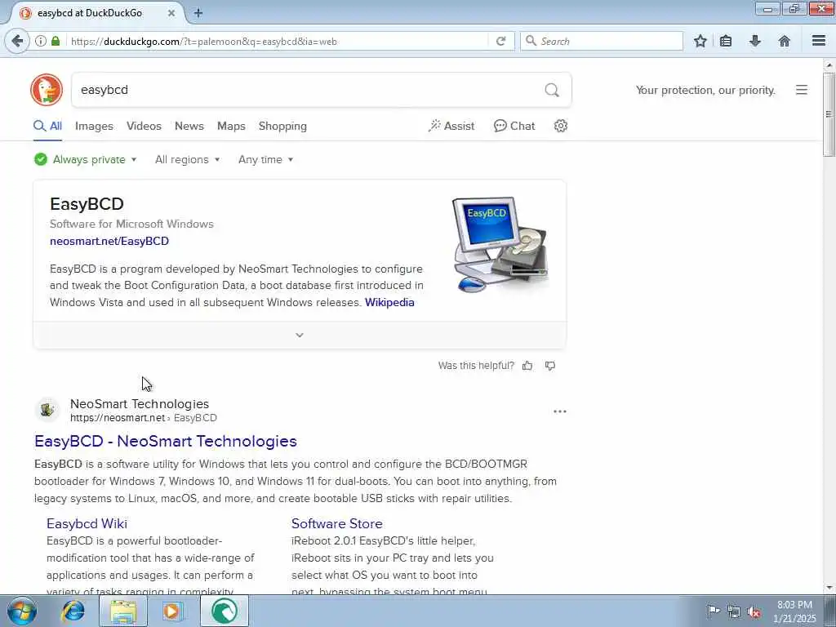Image resolution: width=836 pixels, height=627 pixels.
Task: Switch to the News tab
Action: pyautogui.click(x=189, y=126)
